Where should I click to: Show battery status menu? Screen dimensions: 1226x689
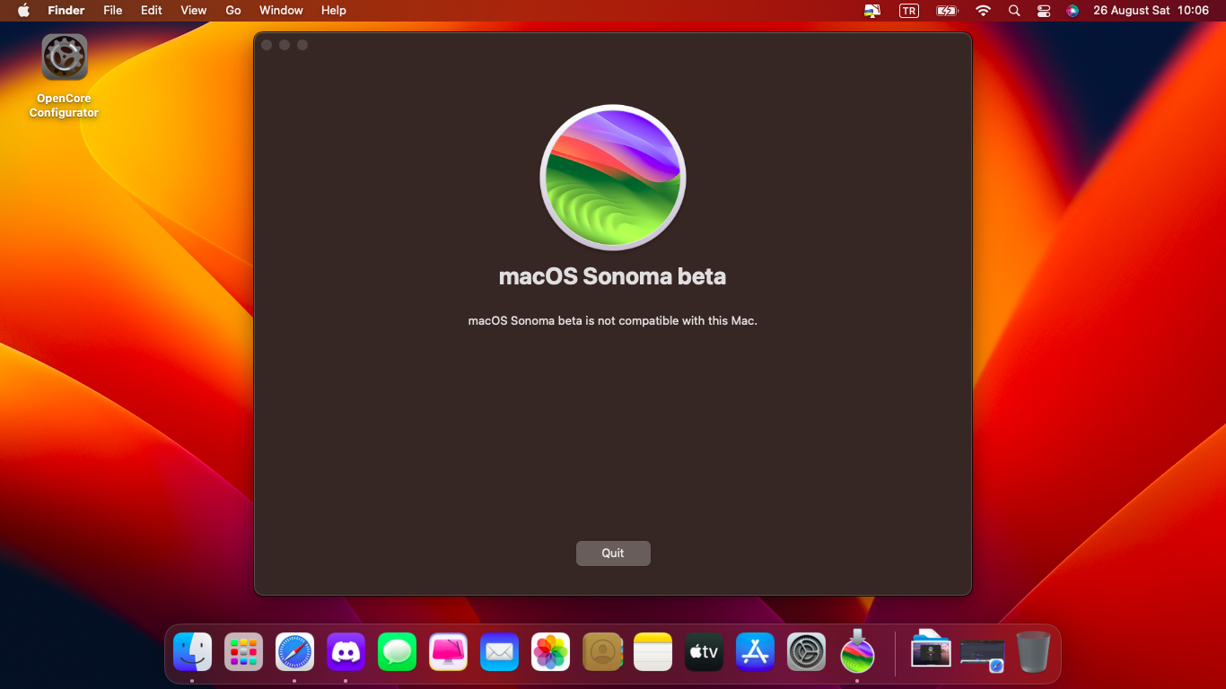pyautogui.click(x=947, y=11)
